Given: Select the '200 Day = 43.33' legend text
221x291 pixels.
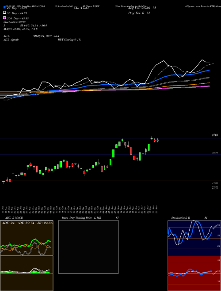Looking at the screenshot, I should 18,19.
